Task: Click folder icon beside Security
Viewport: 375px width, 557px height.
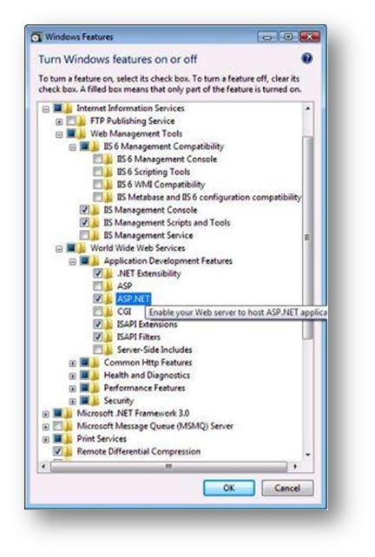Action: pyautogui.click(x=95, y=401)
